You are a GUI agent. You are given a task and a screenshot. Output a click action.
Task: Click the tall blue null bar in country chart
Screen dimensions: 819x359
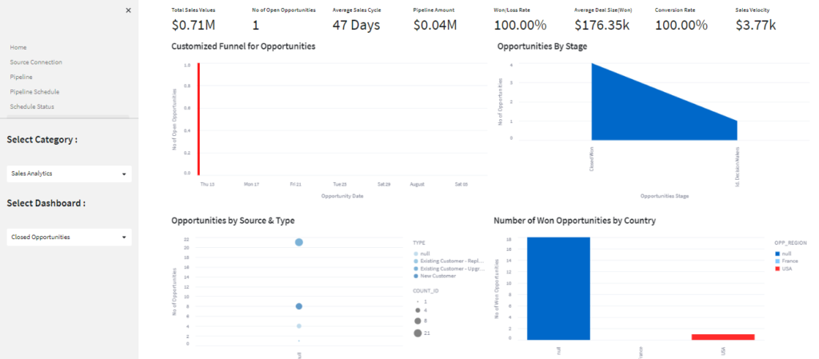point(559,288)
